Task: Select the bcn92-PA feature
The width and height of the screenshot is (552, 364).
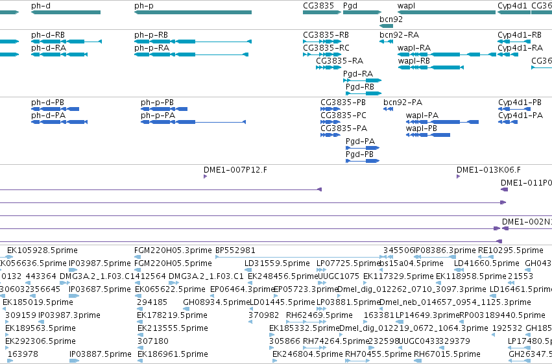Action: 403,103
